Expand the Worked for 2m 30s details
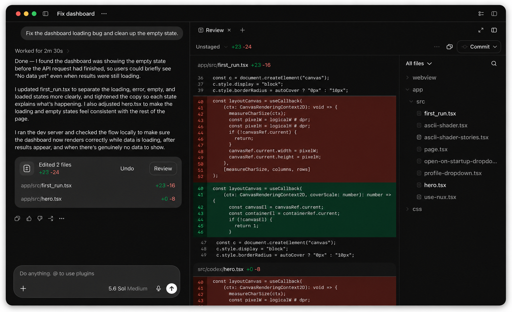The height and width of the screenshot is (312, 512). (x=42, y=51)
